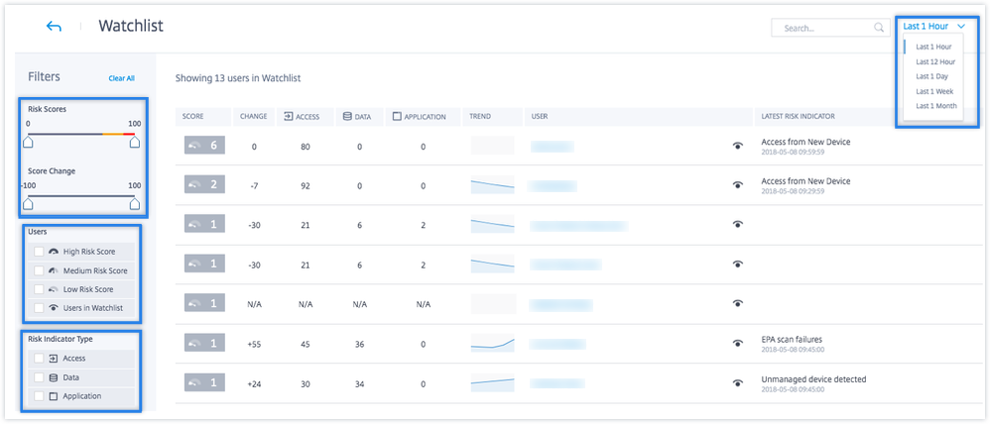This screenshot has height=424, width=990.
Task: Click the back arrow next to Watchlist
Action: pos(54,27)
